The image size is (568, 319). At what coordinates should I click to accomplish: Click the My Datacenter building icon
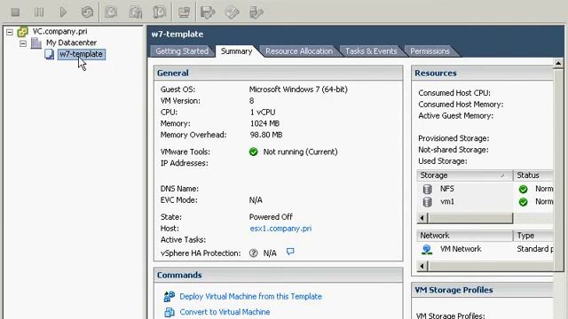pos(35,43)
